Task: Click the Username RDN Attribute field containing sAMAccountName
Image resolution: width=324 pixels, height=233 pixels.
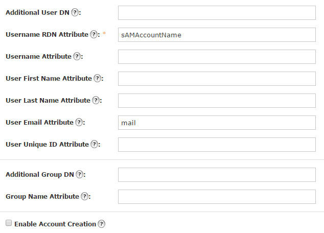Action: [x=217, y=35]
